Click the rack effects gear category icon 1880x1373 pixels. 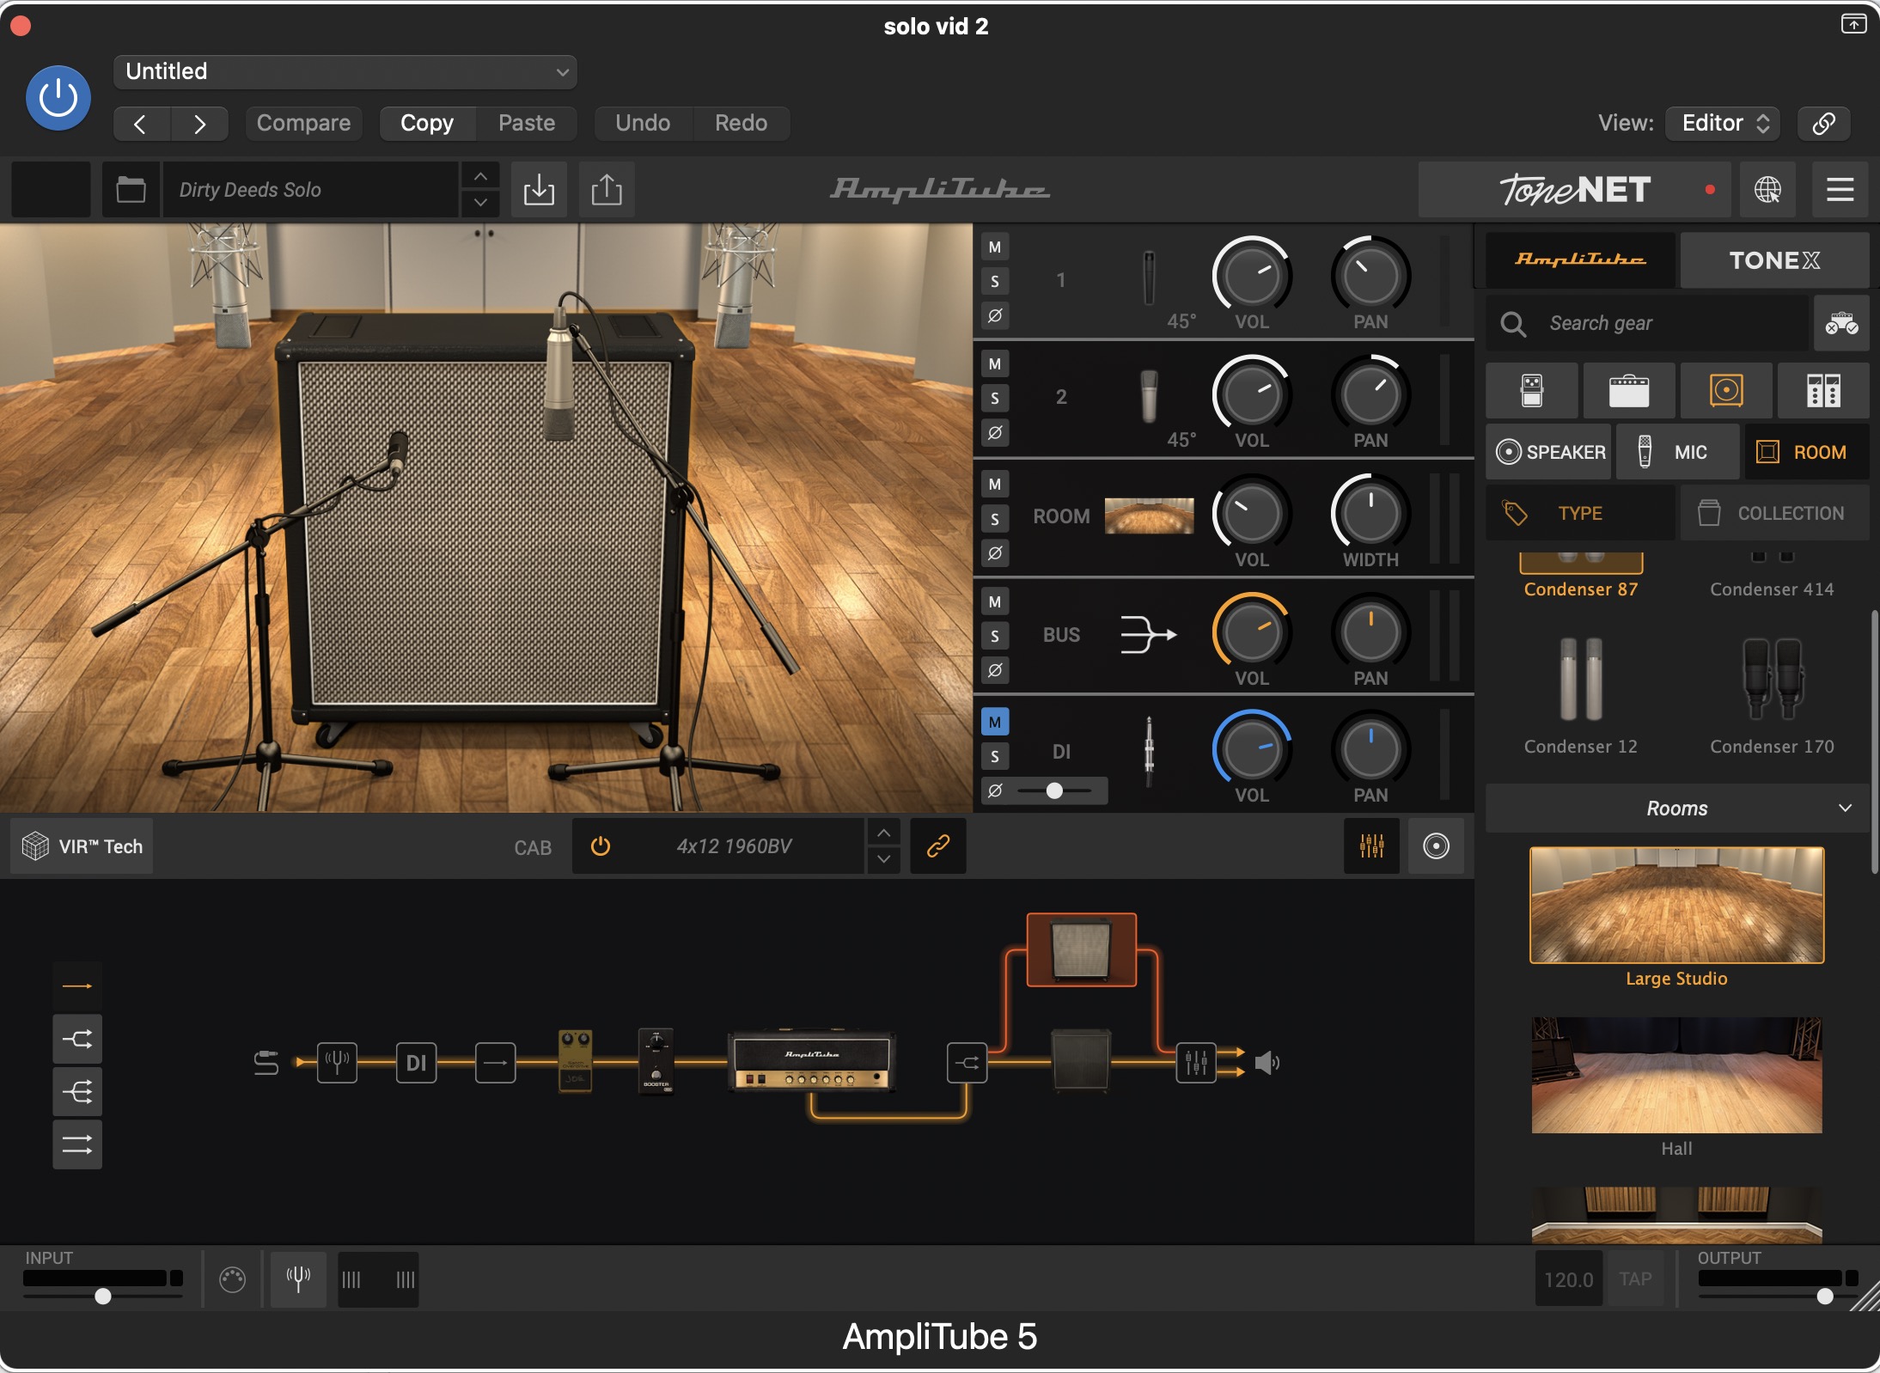(x=1822, y=391)
